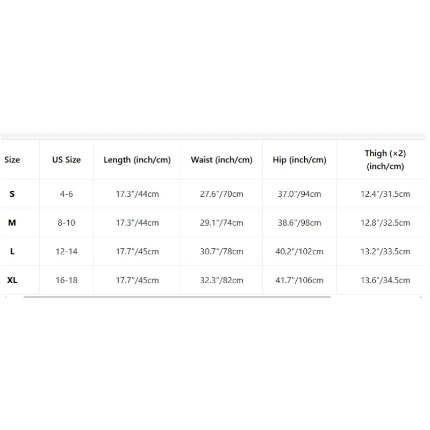
Task: Click the right scroll arrow of the table
Action: (x=421, y=297)
